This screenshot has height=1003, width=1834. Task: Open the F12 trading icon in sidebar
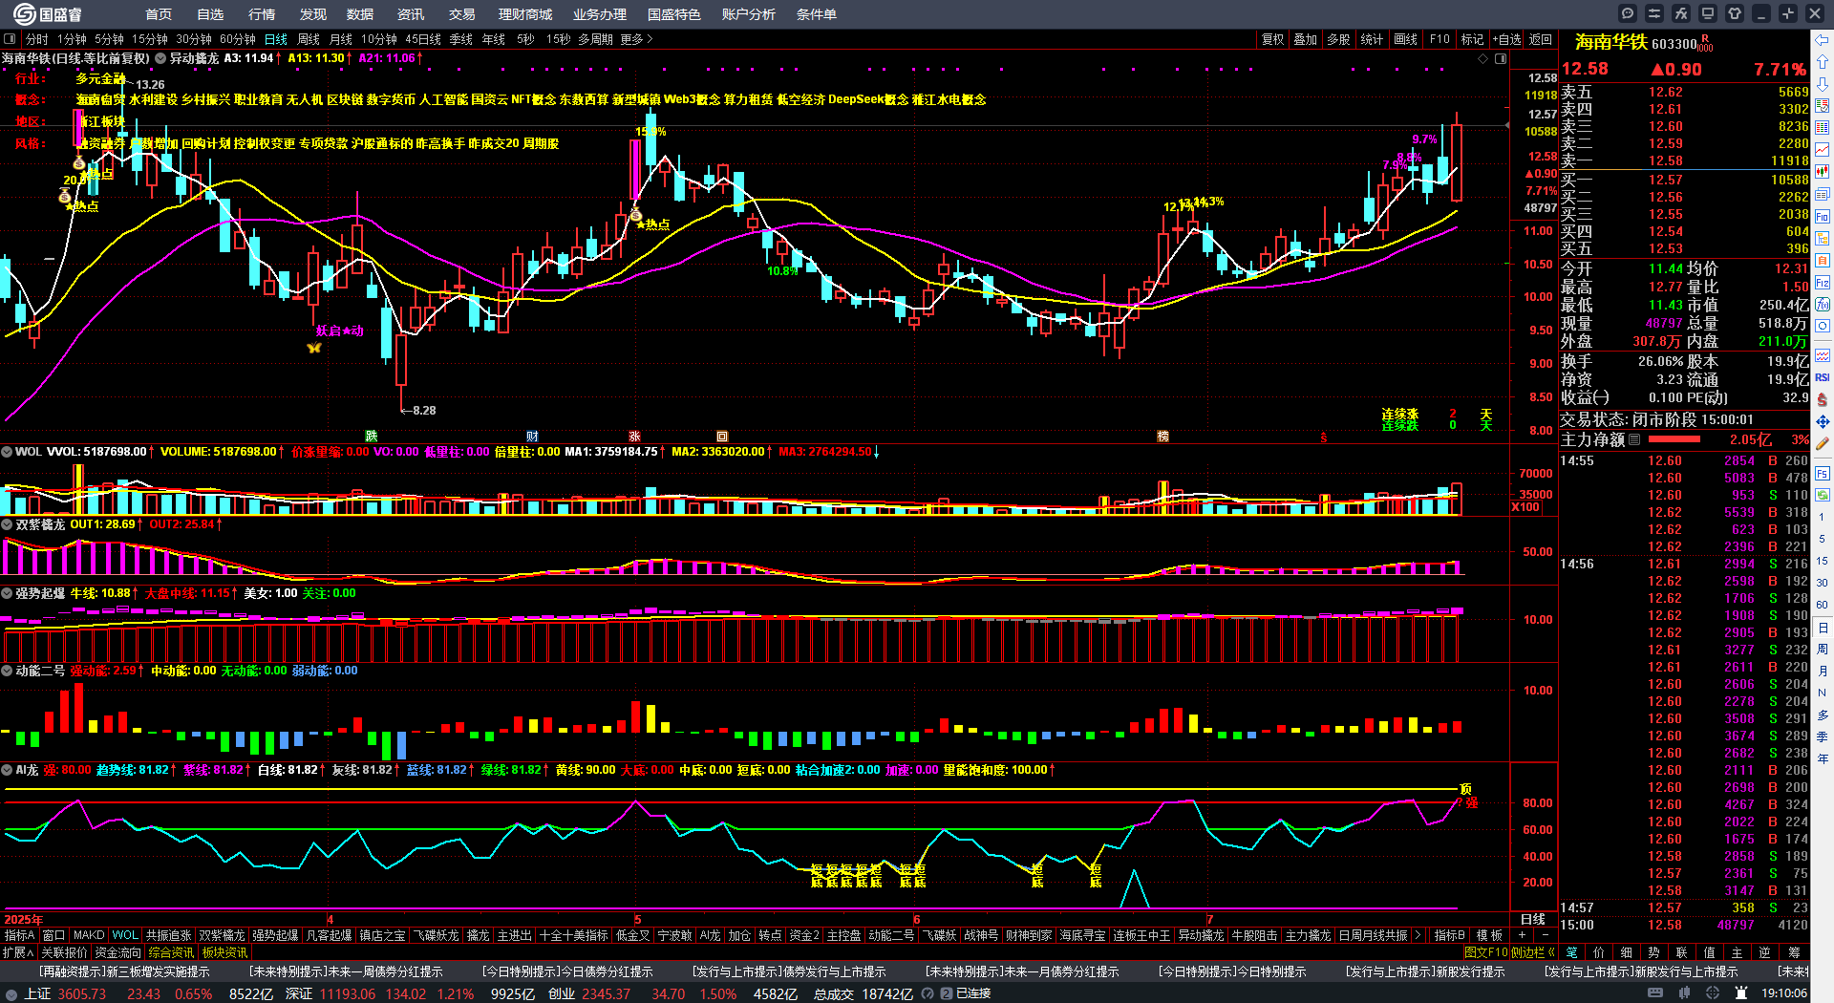(x=1823, y=283)
